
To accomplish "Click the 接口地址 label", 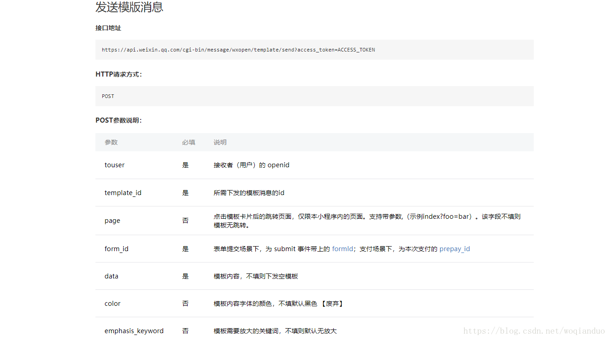I will pos(108,28).
